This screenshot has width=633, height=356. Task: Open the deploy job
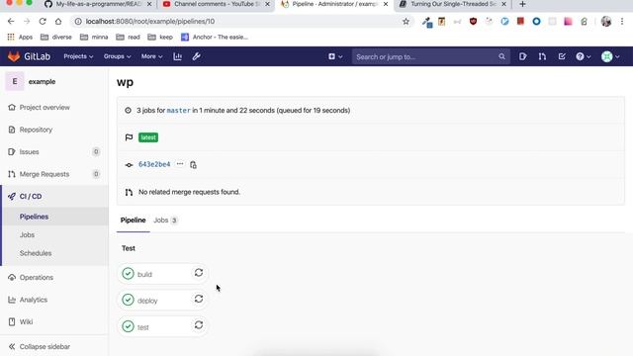point(147,301)
